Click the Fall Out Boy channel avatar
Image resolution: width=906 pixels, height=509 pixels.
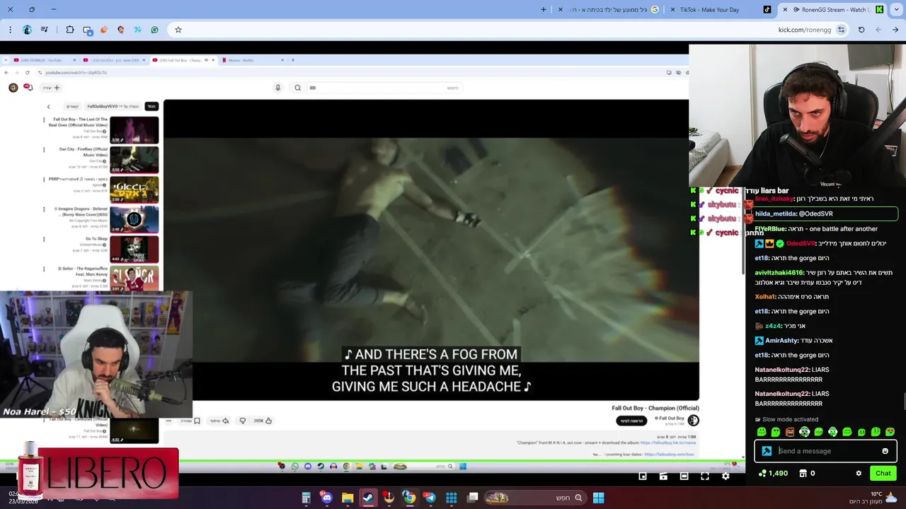tap(693, 421)
